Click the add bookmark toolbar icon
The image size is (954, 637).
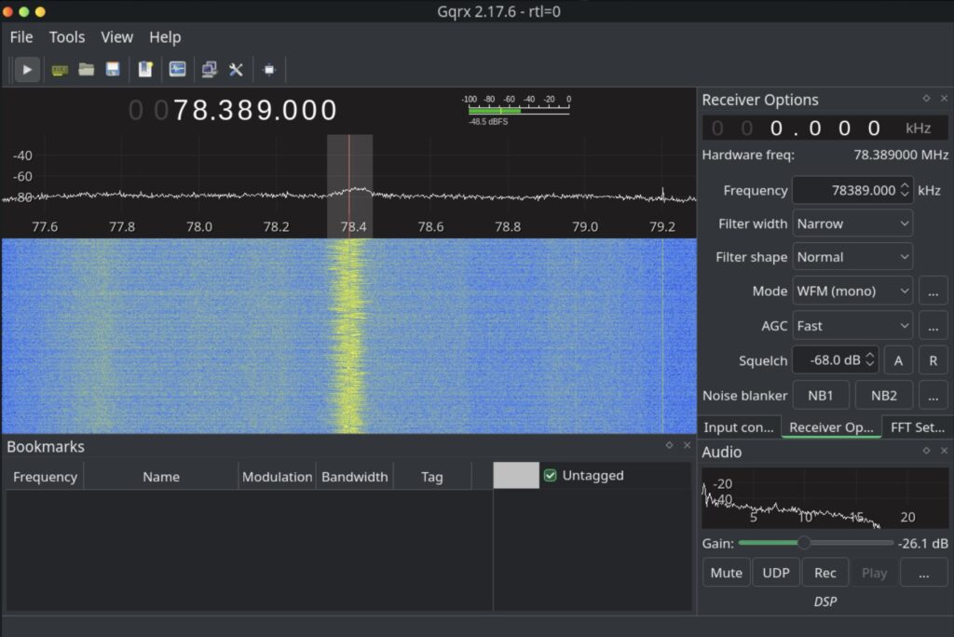[144, 69]
